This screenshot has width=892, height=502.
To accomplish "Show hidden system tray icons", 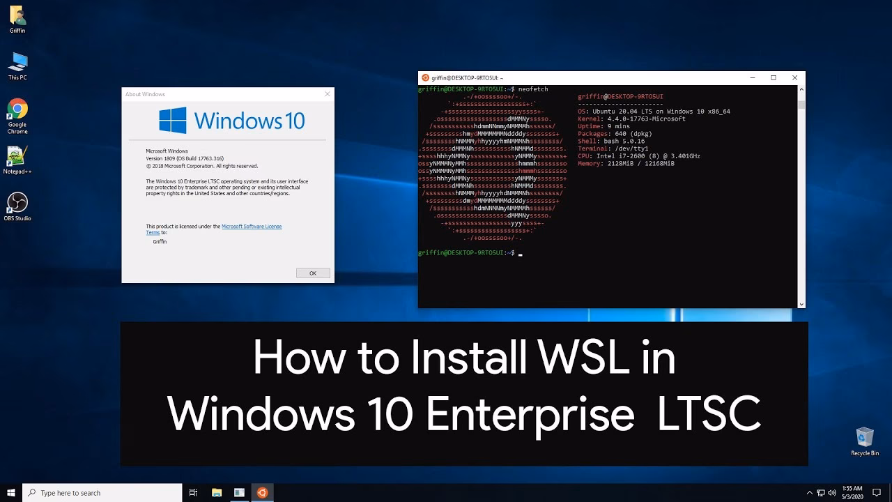I will pos(809,493).
